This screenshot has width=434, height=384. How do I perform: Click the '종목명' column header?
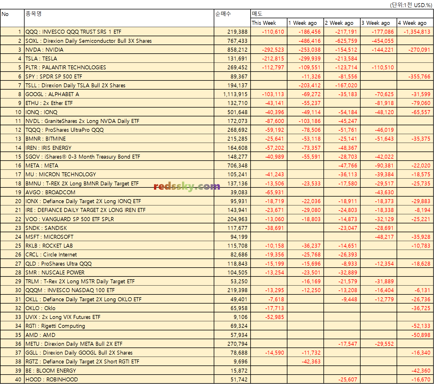click(x=119, y=18)
